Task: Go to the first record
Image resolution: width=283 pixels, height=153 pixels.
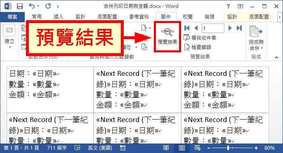Action: pos(187,28)
